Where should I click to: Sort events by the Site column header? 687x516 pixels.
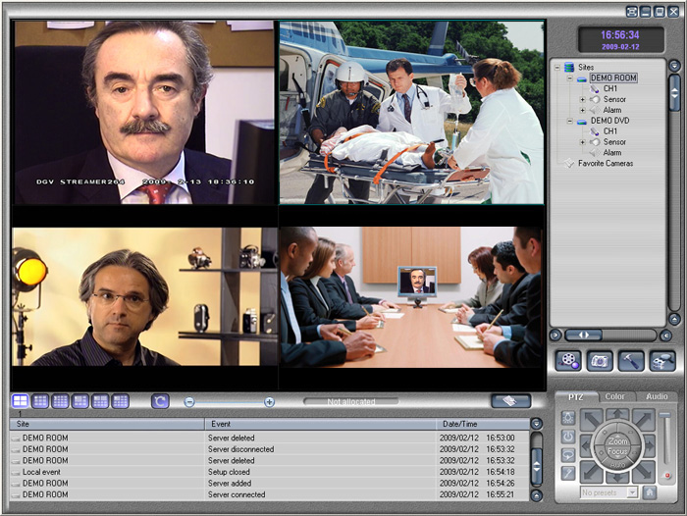click(107, 424)
